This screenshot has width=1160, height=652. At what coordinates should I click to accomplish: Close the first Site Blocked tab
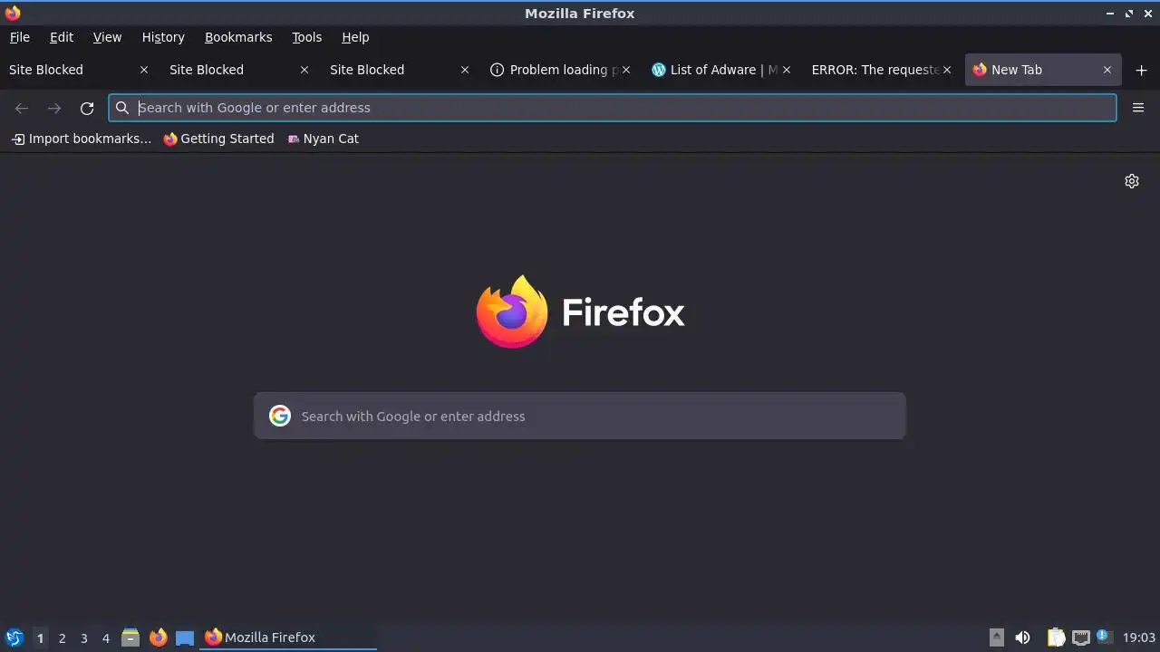coord(143,70)
